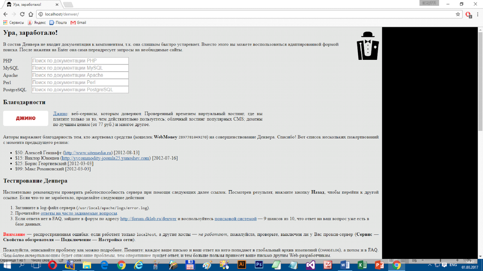Launch Opera from the taskbar

click(53, 265)
